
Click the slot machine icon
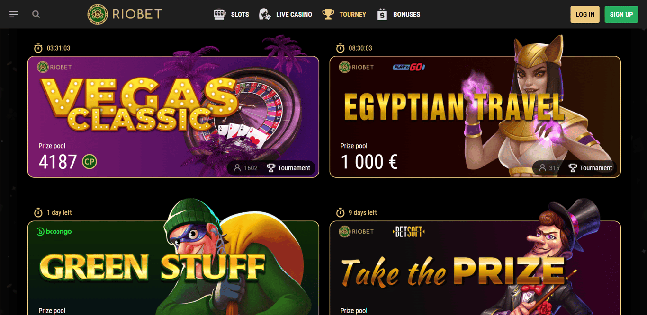(220, 14)
